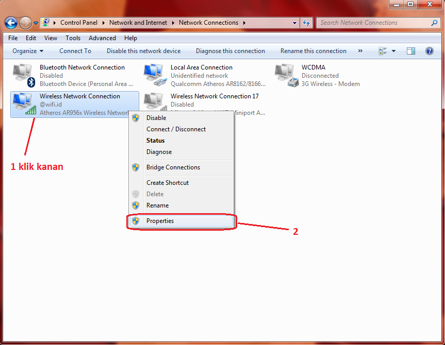Open the Advanced menu
445x345 pixels.
[x=102, y=38]
